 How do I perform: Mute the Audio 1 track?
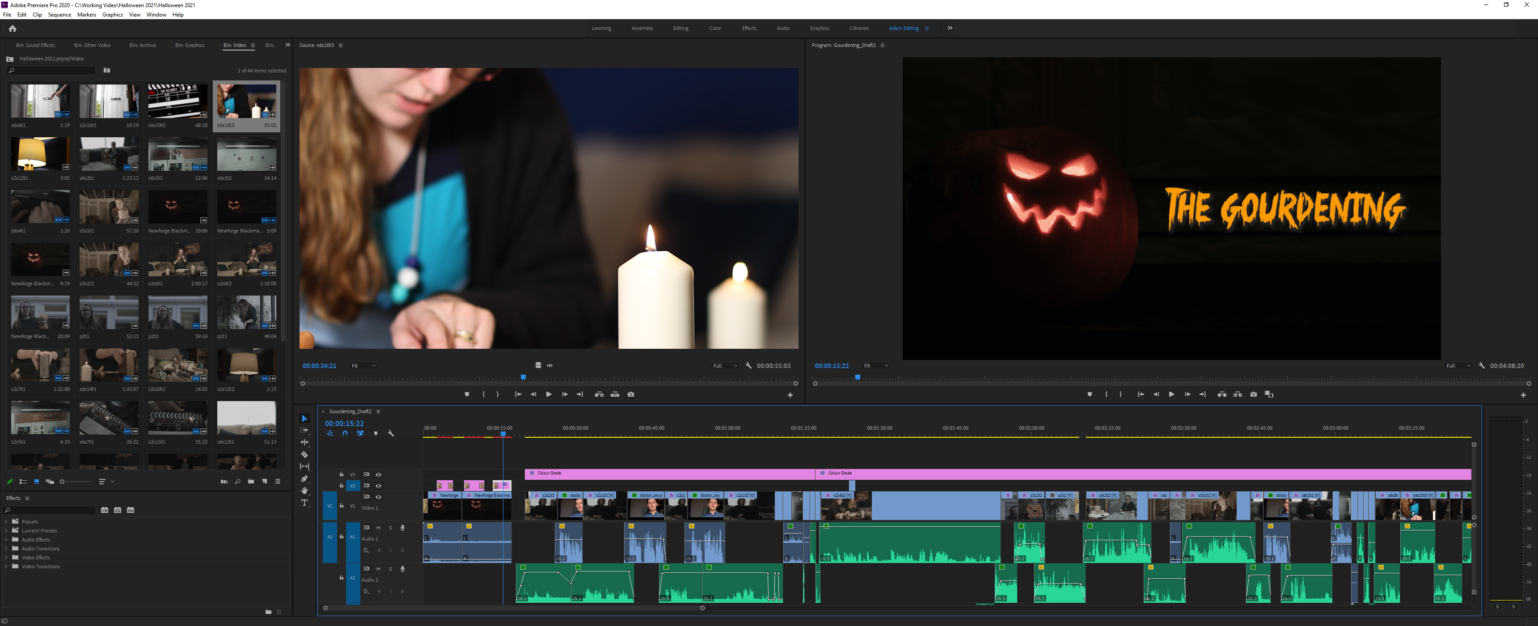pos(379,528)
